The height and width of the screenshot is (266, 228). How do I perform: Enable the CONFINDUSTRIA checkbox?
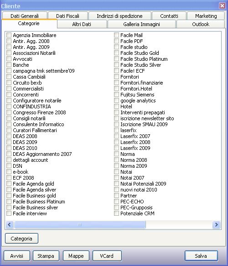pyautogui.click(x=9, y=106)
